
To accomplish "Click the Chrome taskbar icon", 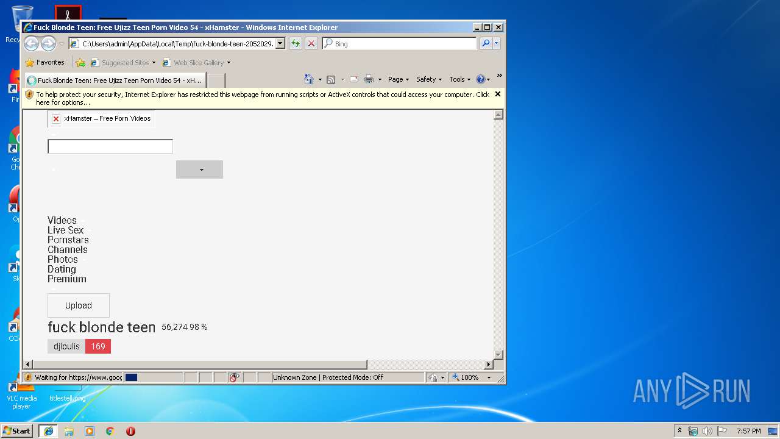I will pyautogui.click(x=110, y=431).
